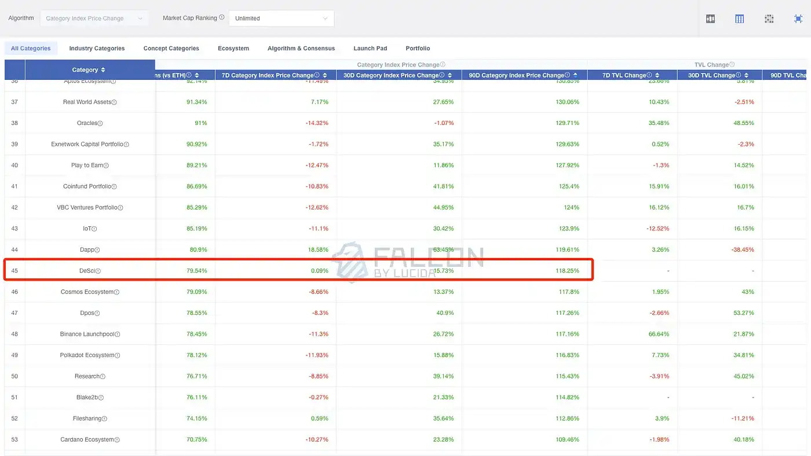
Task: Open the Launch Pad tab
Action: [370, 49]
